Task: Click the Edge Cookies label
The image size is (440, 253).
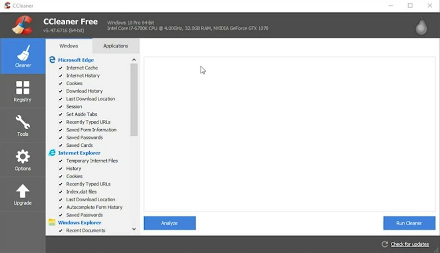Action: tap(74, 83)
